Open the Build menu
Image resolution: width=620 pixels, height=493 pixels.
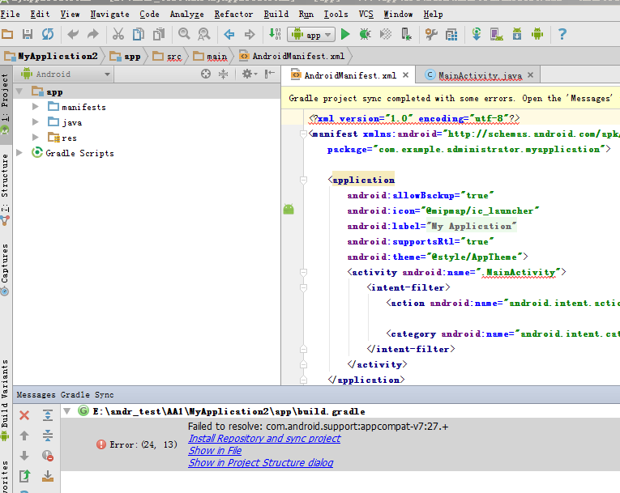click(x=276, y=15)
